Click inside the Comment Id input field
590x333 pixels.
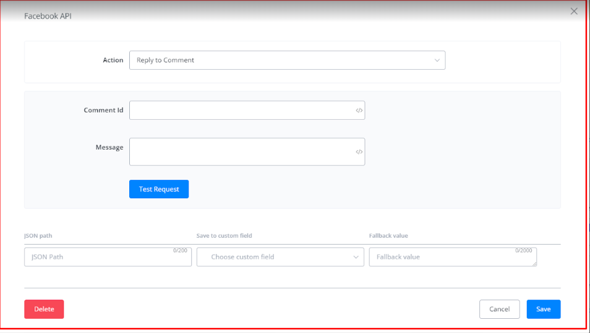241,111
